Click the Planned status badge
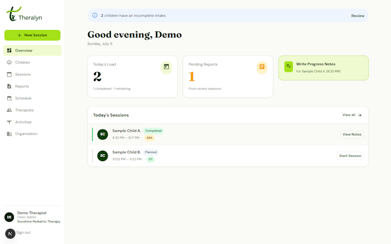391x244 pixels. click(x=151, y=152)
